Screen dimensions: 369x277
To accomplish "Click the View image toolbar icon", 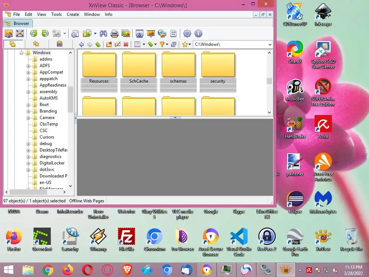I will coord(9,34).
